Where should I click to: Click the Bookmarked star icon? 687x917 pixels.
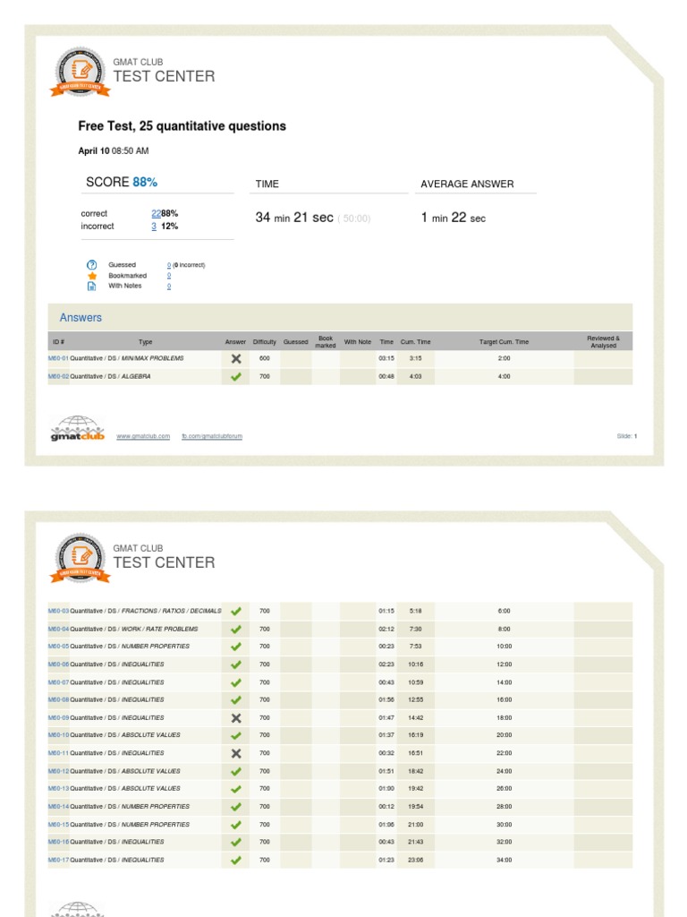(92, 276)
